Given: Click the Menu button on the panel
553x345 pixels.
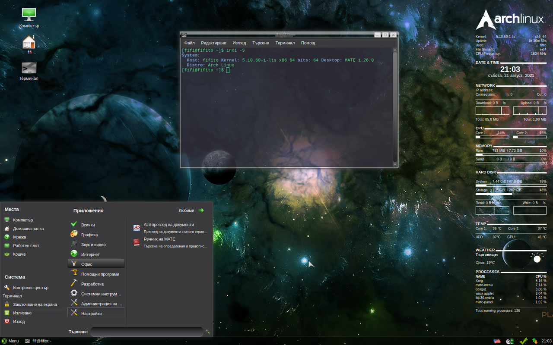Looking at the screenshot, I should point(10,341).
